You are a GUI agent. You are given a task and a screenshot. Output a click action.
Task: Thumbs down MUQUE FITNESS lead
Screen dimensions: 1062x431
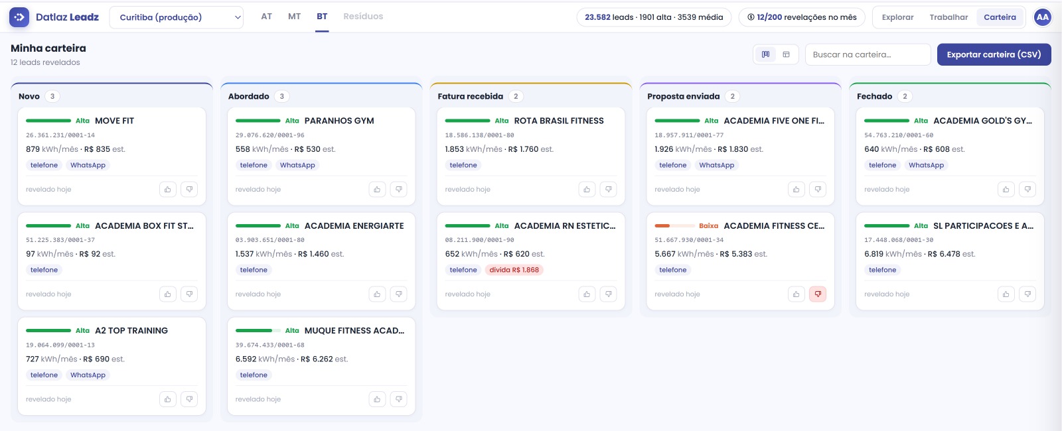point(399,399)
